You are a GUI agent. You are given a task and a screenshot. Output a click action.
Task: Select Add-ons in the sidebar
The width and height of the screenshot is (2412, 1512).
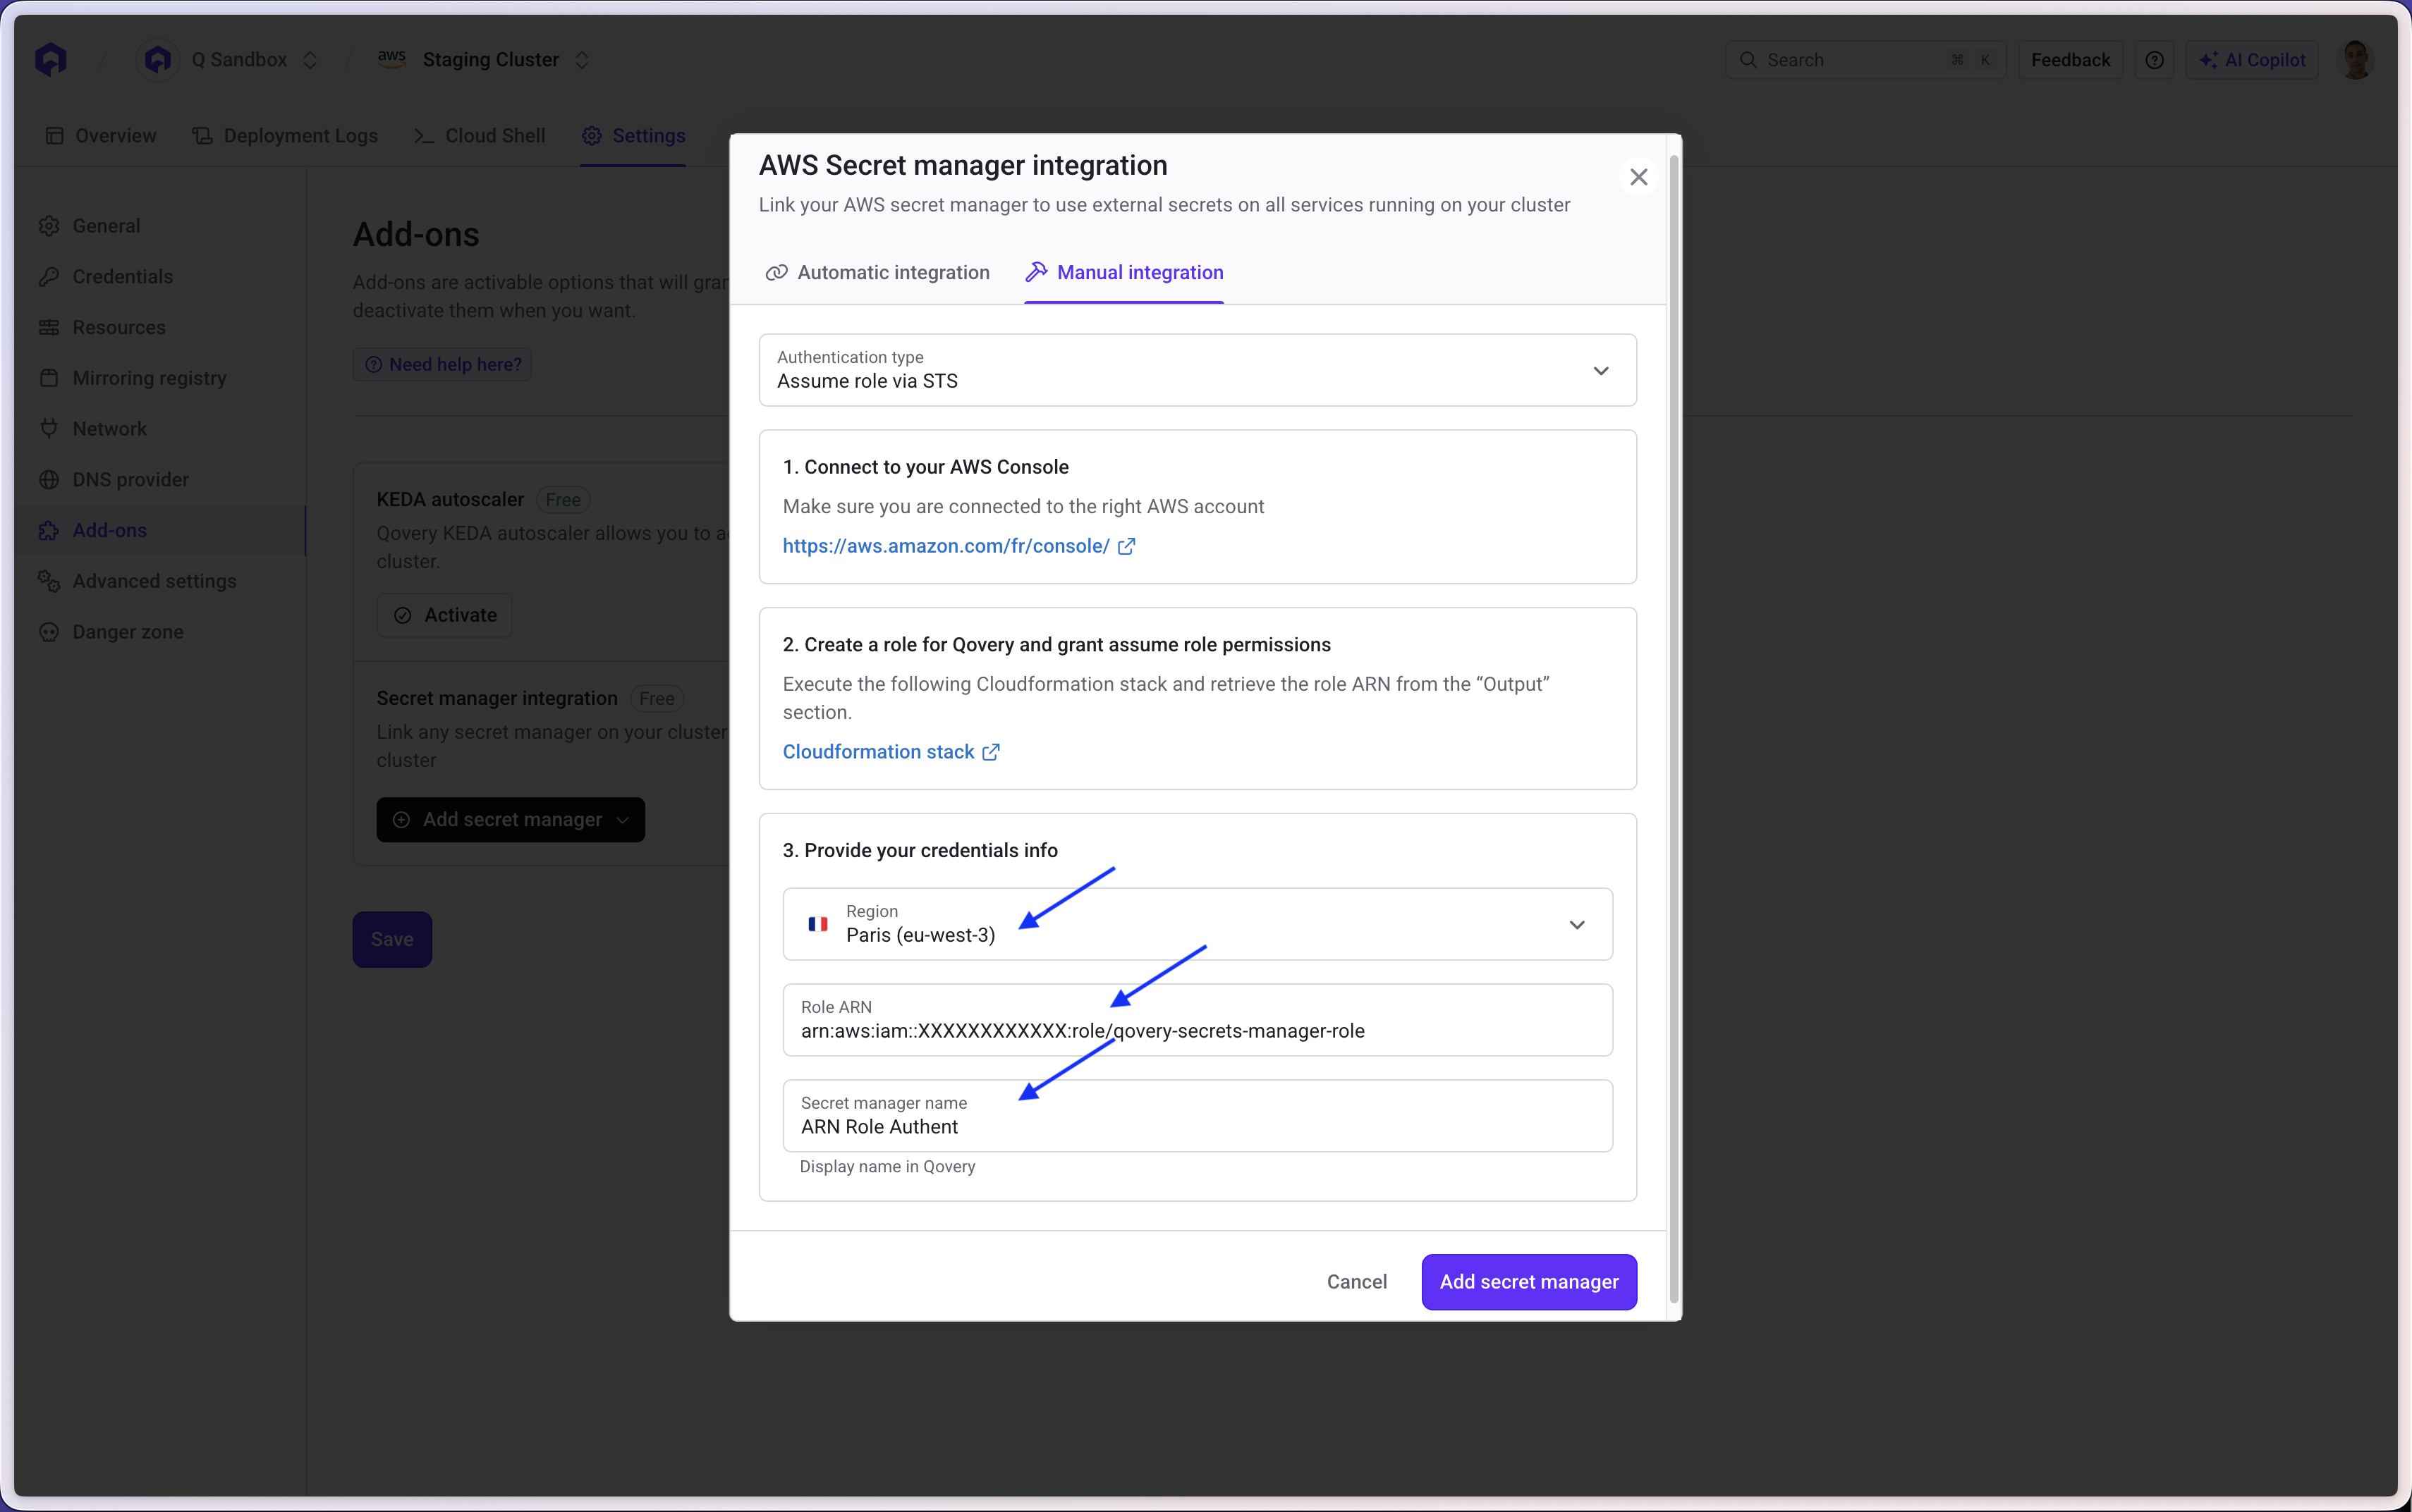[160, 531]
